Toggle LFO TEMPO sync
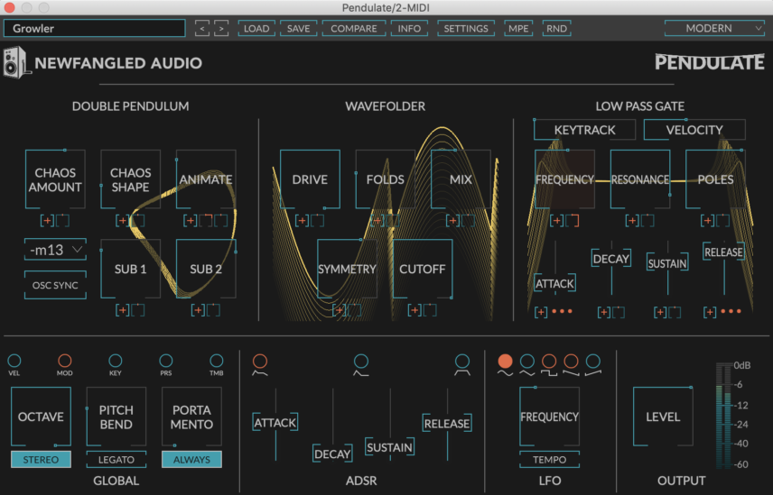 [549, 459]
